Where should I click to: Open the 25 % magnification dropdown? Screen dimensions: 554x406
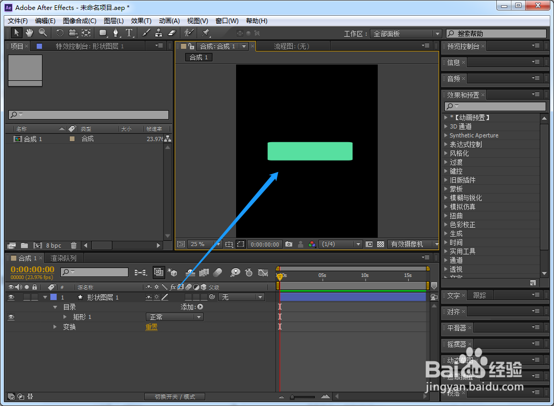point(204,244)
